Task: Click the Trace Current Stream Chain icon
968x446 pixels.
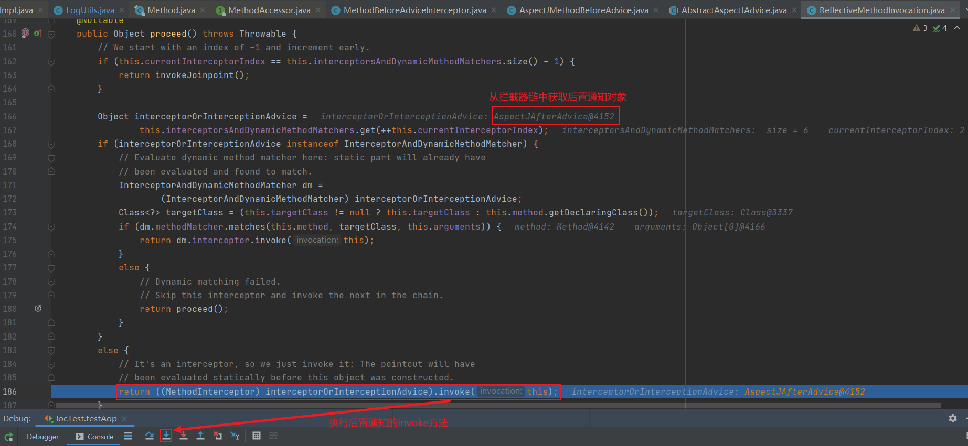Action: click(x=273, y=436)
